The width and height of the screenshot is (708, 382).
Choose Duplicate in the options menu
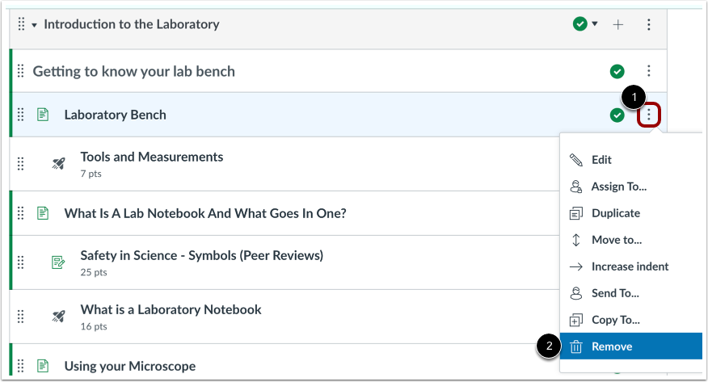coord(615,213)
